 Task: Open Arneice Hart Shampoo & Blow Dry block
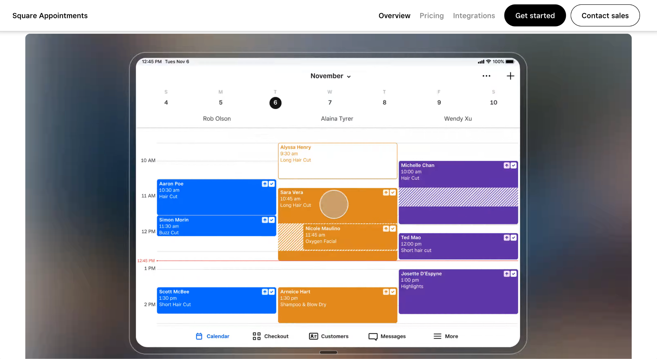tap(337, 305)
